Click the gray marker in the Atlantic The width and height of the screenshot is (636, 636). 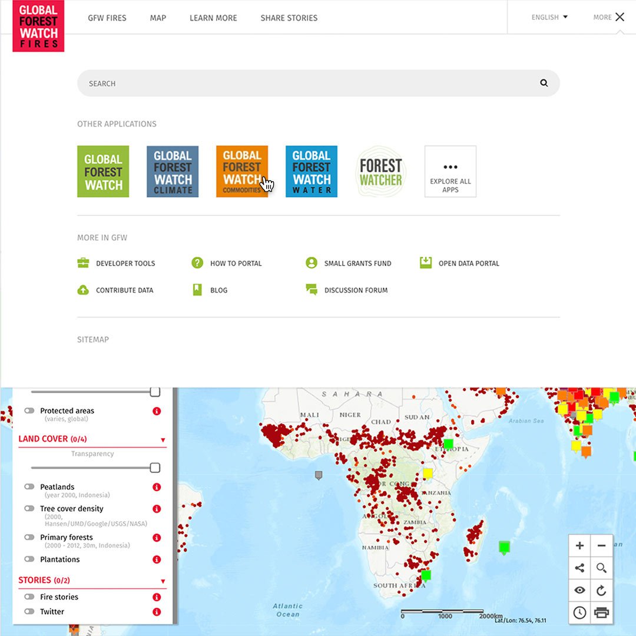coord(319,475)
